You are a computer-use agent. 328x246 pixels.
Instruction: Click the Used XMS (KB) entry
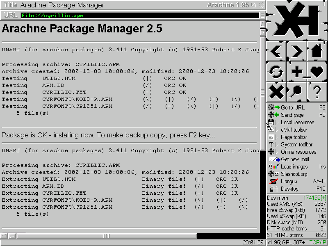click(x=296, y=204)
